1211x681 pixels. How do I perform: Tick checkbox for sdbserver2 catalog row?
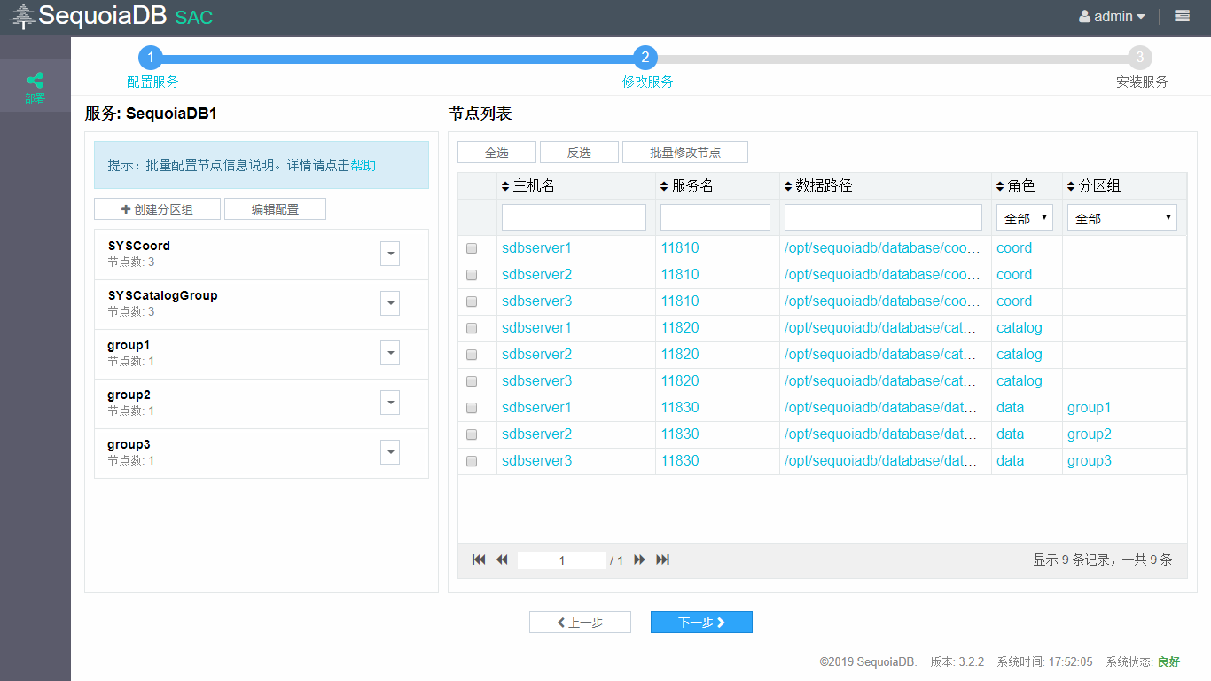(472, 355)
